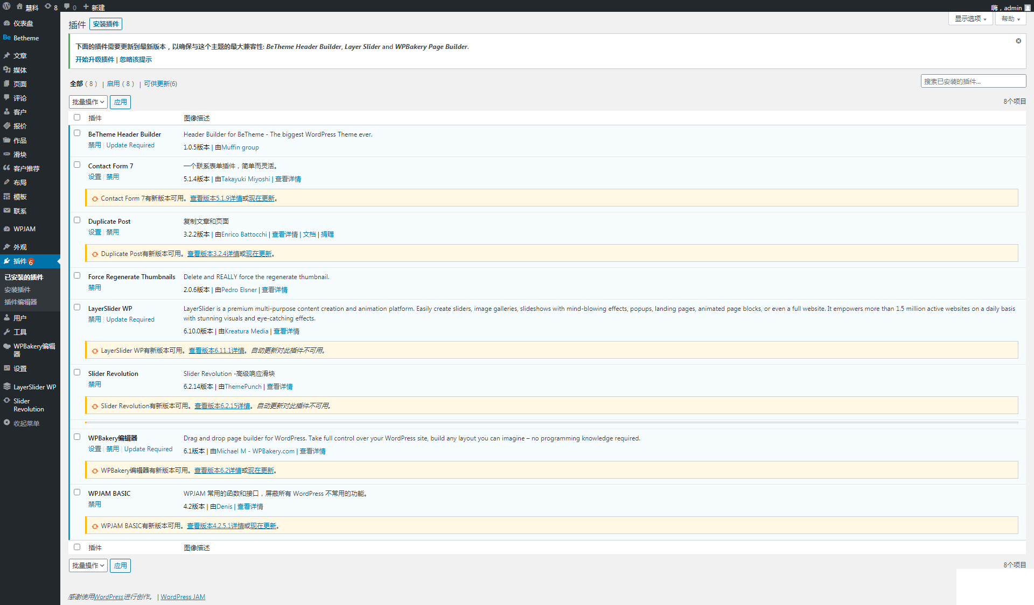Show plugins with updates available (6)
1034x605 pixels.
[160, 84]
